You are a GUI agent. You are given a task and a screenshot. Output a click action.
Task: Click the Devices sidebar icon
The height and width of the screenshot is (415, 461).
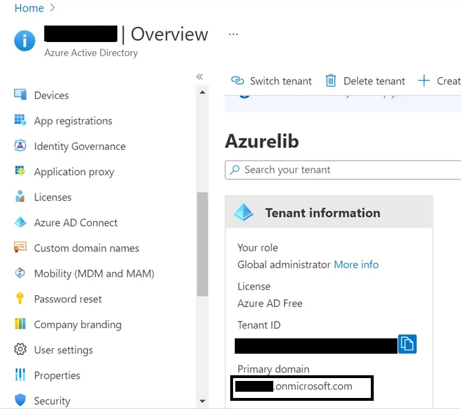20,94
